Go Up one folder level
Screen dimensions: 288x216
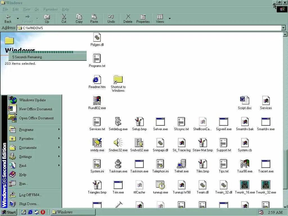[47, 19]
